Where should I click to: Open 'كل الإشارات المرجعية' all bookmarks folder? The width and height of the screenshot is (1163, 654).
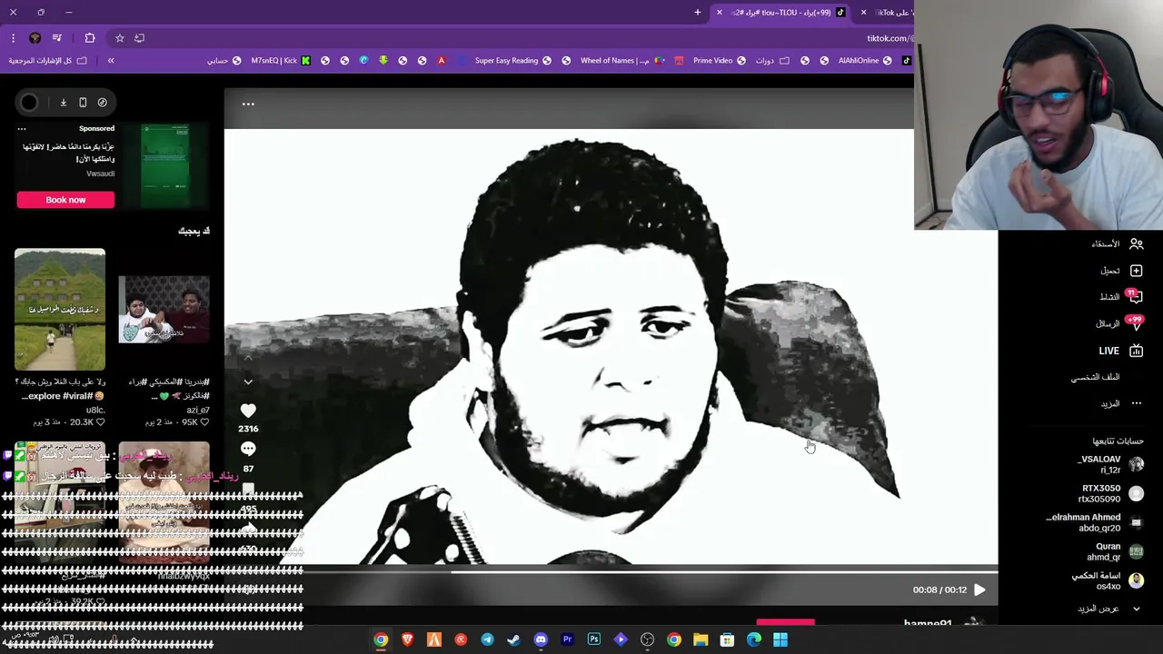(x=48, y=61)
